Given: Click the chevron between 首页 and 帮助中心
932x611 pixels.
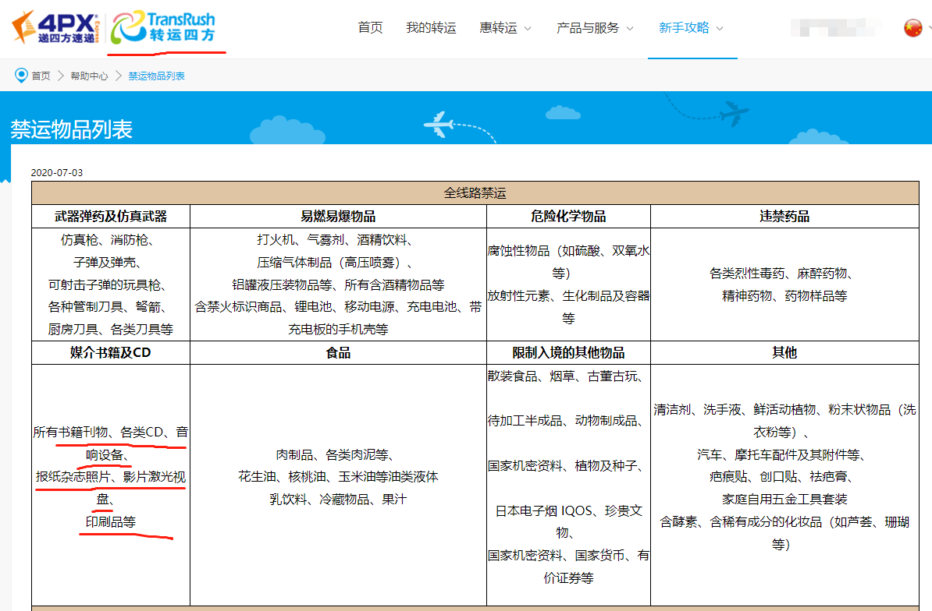Looking at the screenshot, I should 60,76.
